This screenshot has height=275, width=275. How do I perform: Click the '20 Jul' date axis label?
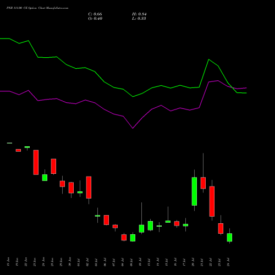(x=193, y=262)
